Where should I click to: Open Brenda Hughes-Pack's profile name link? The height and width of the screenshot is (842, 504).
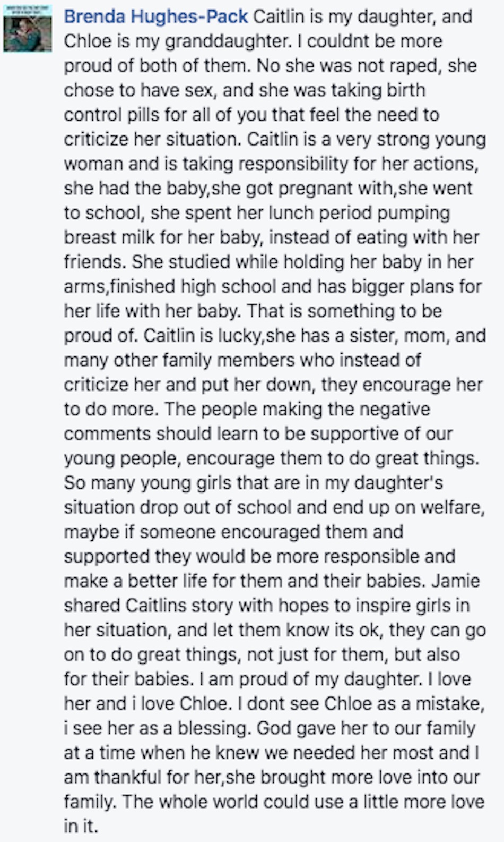point(155,18)
